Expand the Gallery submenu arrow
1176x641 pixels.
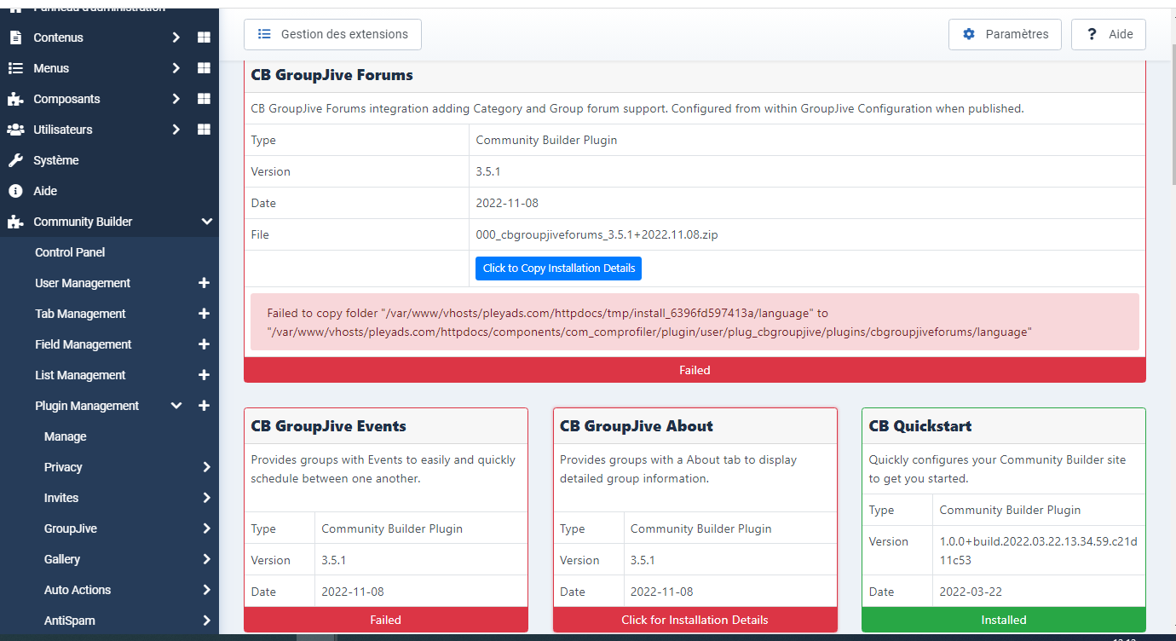pos(206,559)
